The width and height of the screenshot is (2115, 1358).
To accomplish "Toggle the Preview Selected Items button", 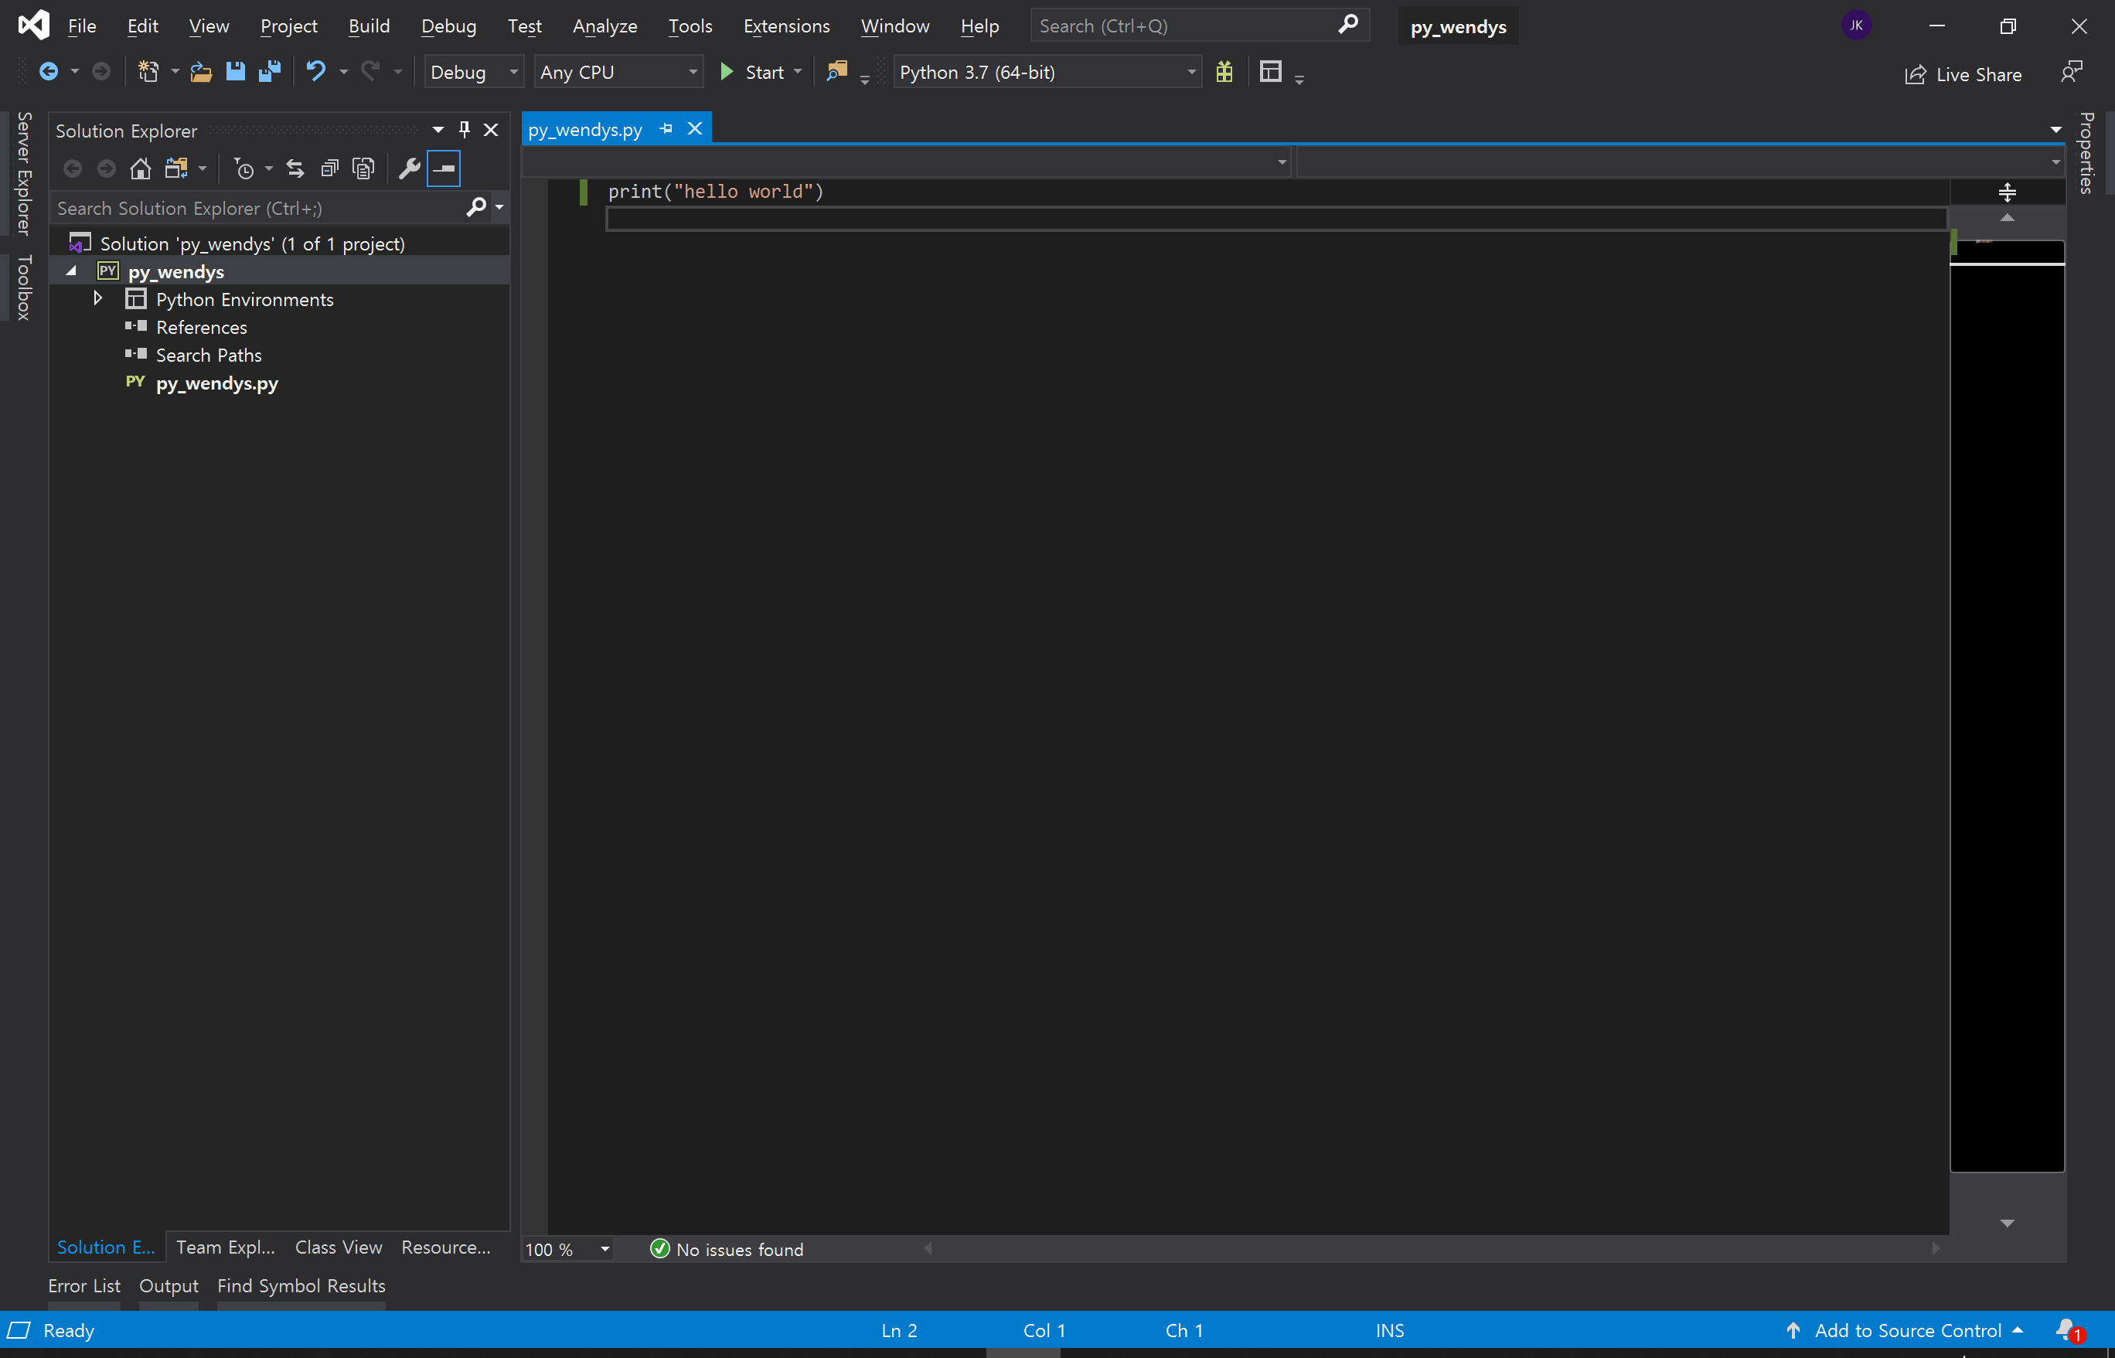I will [444, 168].
